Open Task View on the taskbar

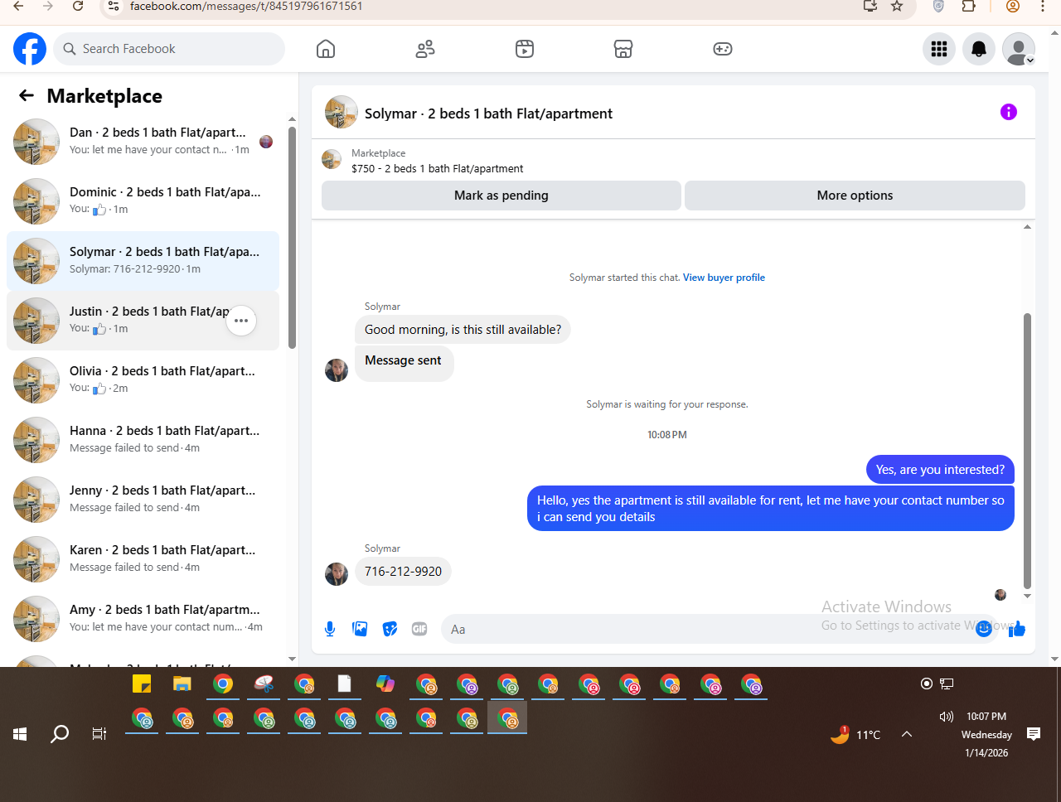[x=99, y=734]
